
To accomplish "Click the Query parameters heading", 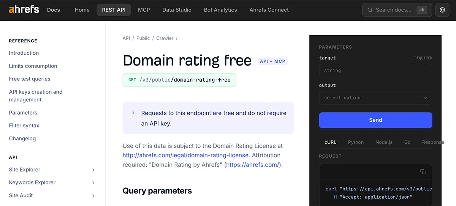I will pyautogui.click(x=157, y=191).
